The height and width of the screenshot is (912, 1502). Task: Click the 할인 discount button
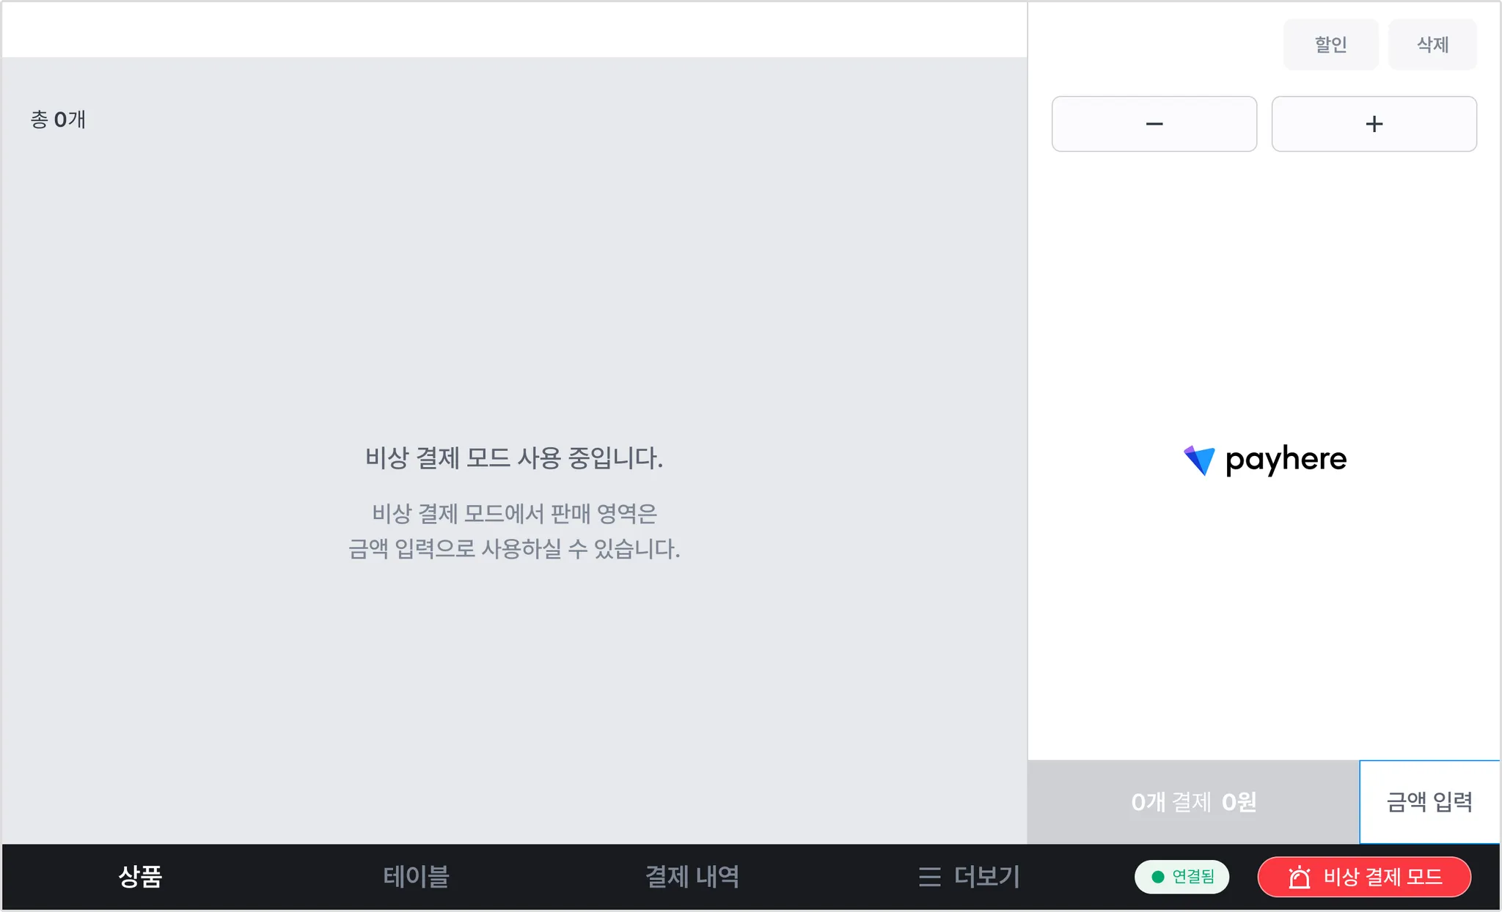(x=1330, y=45)
